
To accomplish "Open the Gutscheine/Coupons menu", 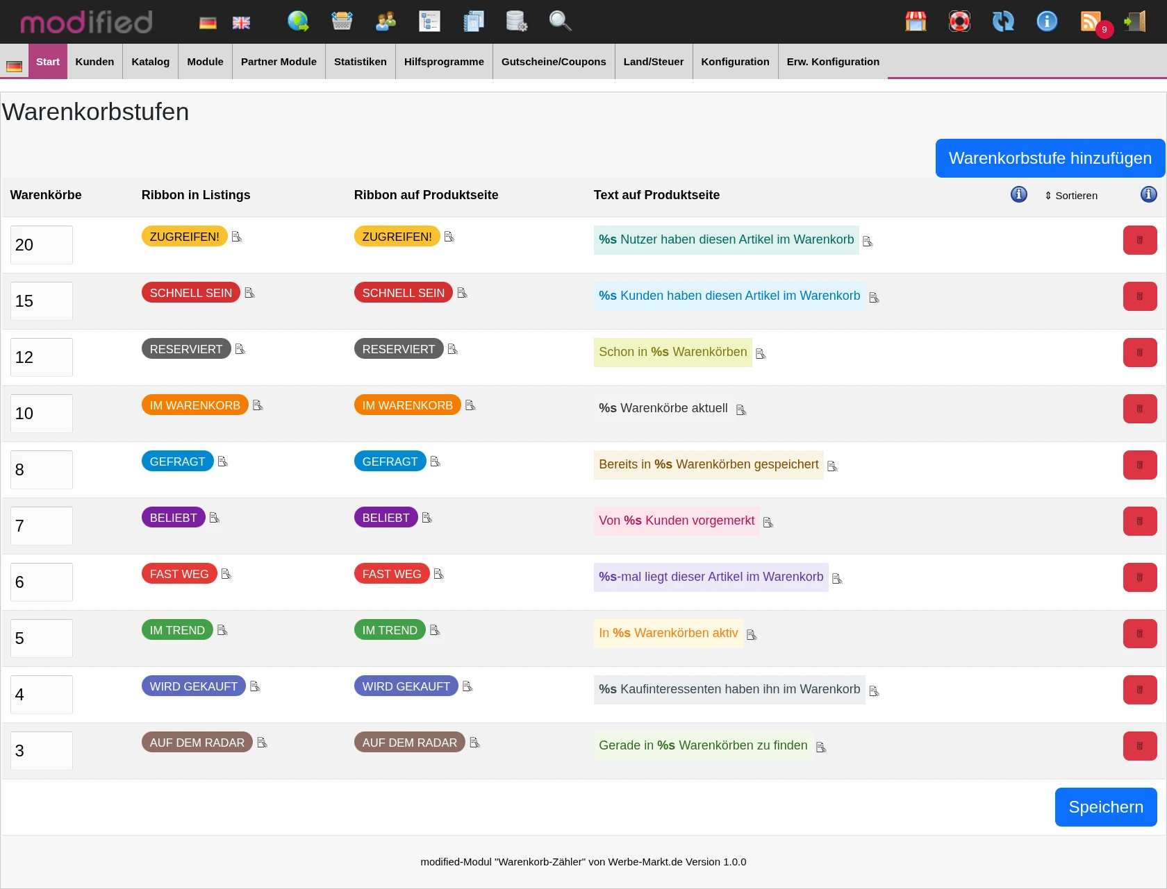I will point(554,61).
